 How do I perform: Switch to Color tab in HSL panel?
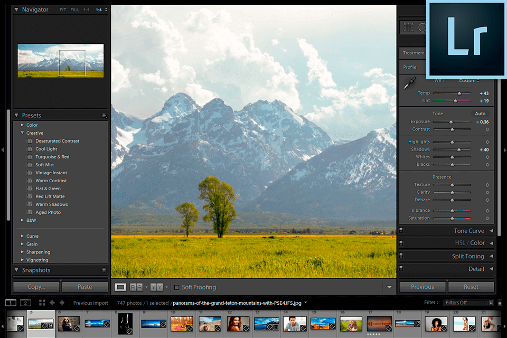(477, 243)
